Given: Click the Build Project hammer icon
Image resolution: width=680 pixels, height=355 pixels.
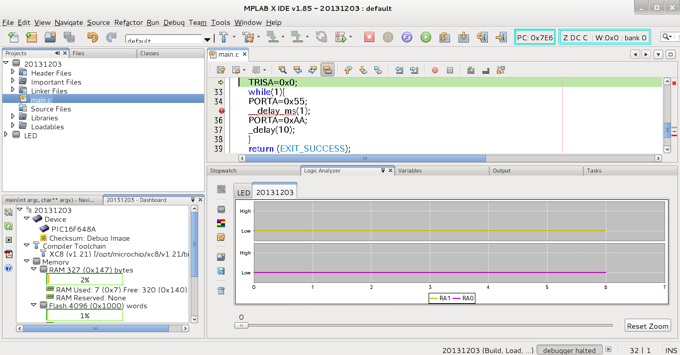Looking at the screenshot, I should [225, 37].
